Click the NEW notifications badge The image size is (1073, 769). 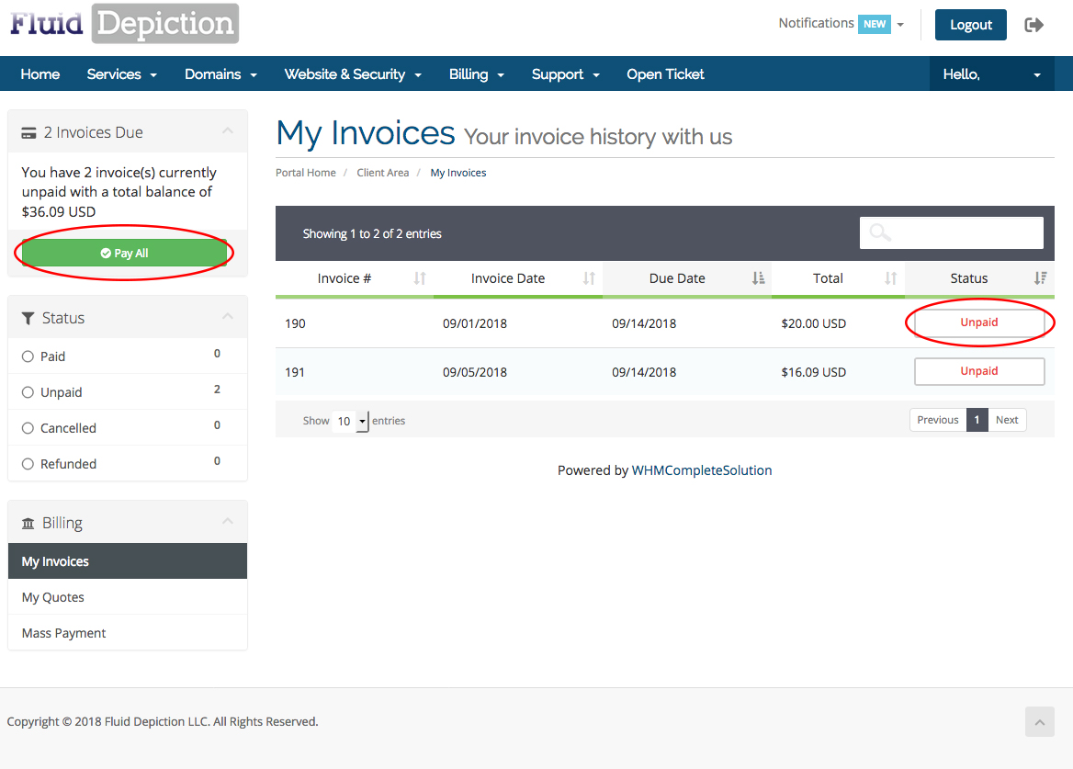tap(874, 24)
